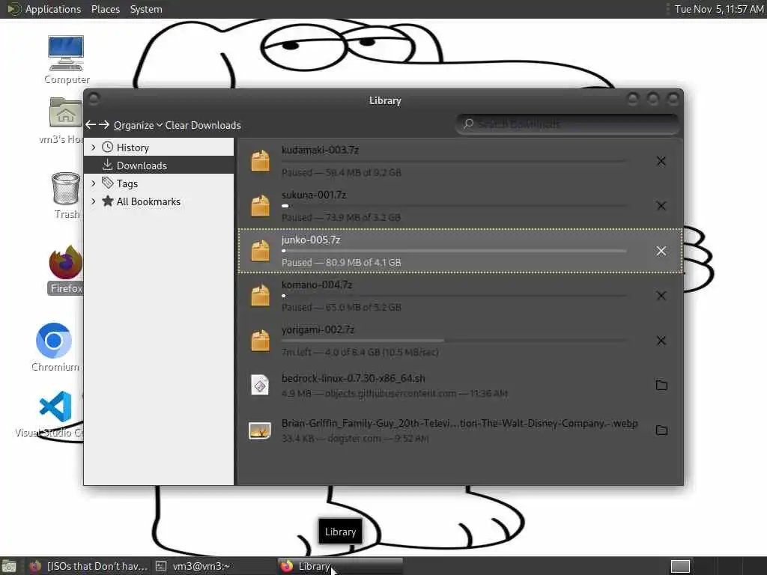Viewport: 767px width, 575px height.
Task: Click Library taskbar button
Action: pyautogui.click(x=340, y=566)
